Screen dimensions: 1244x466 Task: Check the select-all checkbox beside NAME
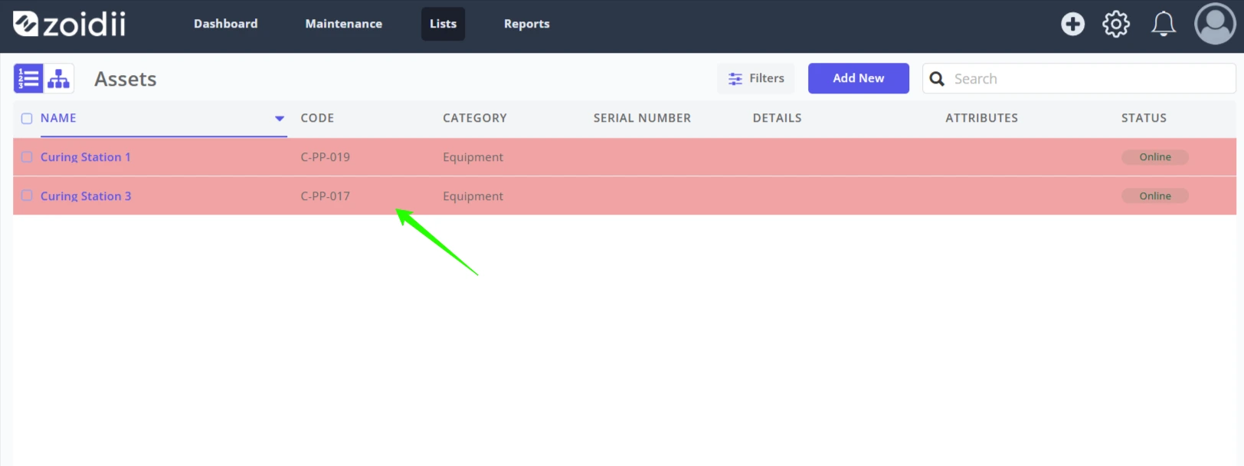27,118
